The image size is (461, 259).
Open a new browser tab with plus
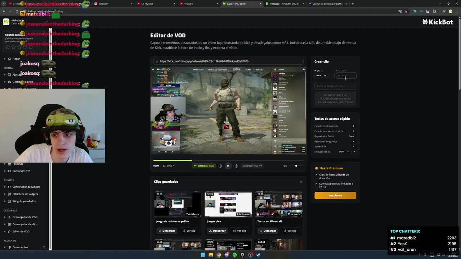(352, 4)
